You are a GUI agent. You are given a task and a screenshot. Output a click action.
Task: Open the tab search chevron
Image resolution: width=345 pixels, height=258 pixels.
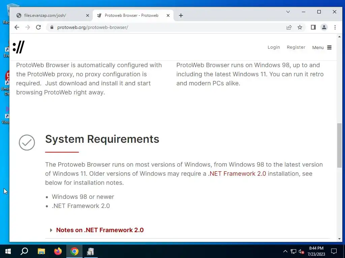click(x=288, y=12)
